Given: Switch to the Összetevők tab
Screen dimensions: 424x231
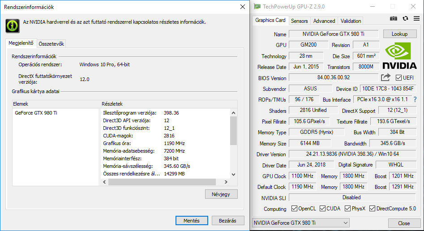Looking at the screenshot, I should point(51,44).
